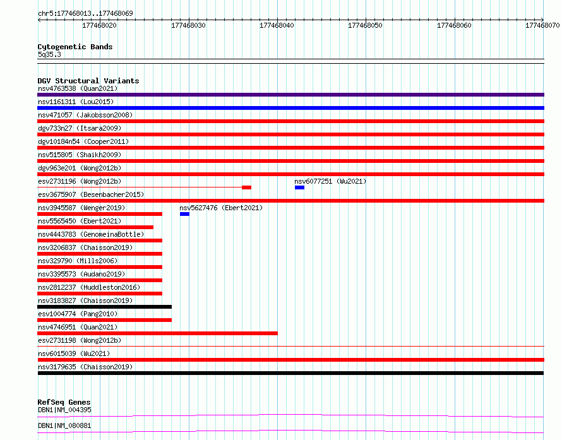Open esv2731198 (Wong2012b) variant
The image size is (562, 440).
click(80, 340)
